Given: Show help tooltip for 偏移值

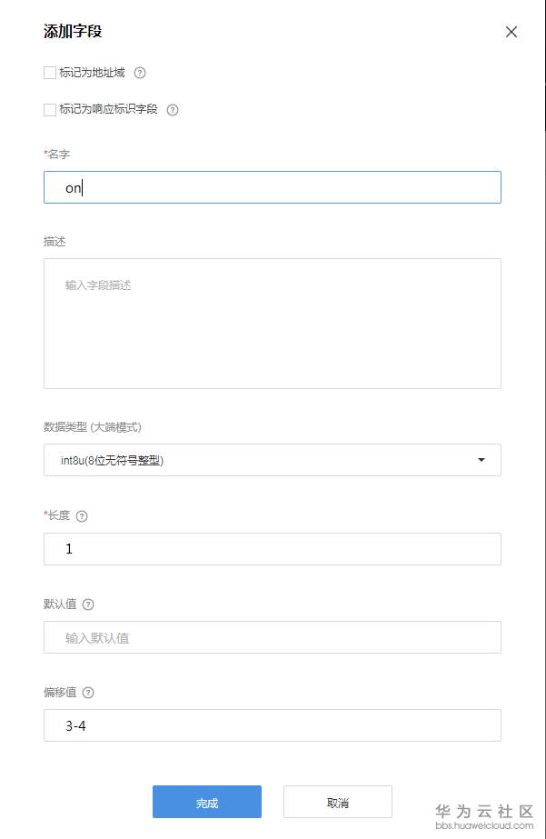Looking at the screenshot, I should (x=88, y=693).
